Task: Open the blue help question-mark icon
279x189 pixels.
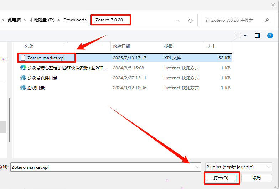Action: 270,36
